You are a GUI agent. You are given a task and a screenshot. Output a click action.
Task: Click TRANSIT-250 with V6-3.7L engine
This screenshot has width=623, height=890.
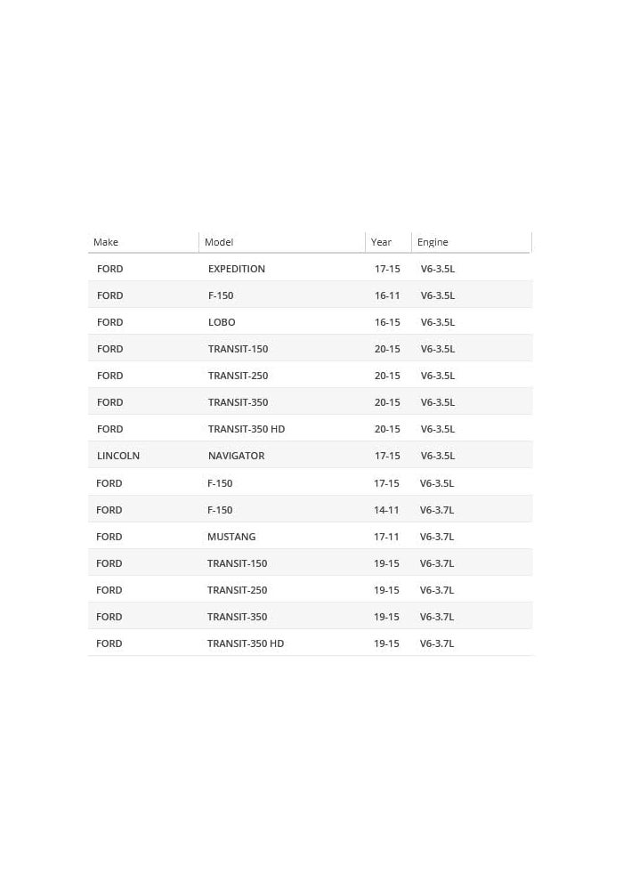[311, 590]
